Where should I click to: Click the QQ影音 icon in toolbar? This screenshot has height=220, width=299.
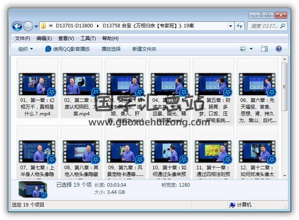pos(48,49)
